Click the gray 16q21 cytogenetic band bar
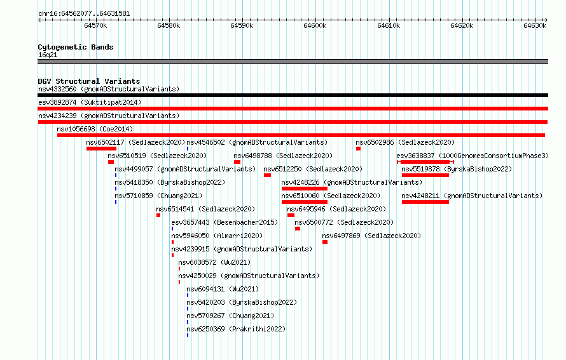 point(293,62)
